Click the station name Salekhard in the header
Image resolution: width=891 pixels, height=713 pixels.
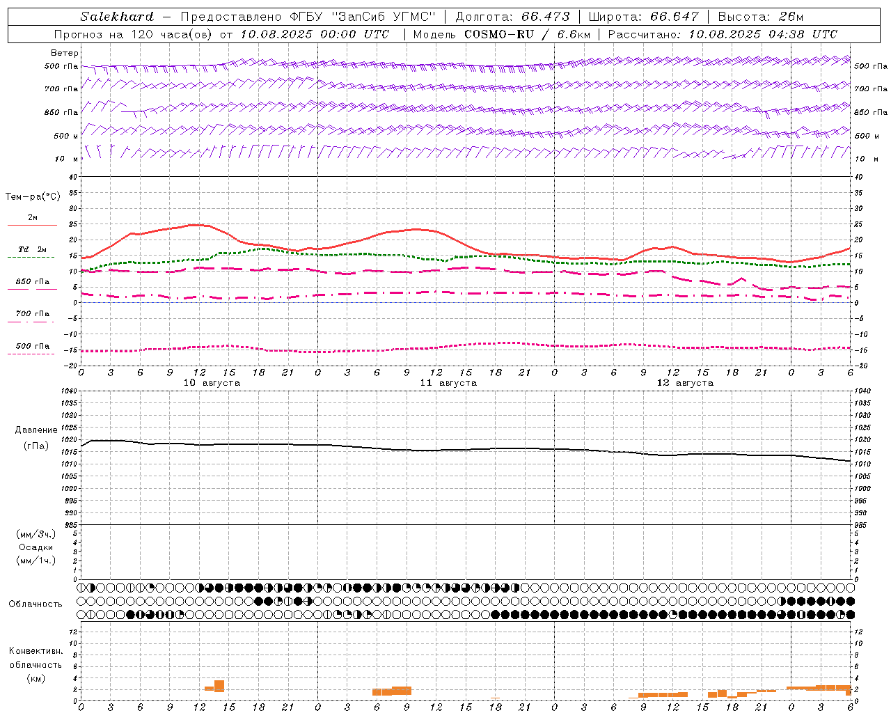(117, 17)
